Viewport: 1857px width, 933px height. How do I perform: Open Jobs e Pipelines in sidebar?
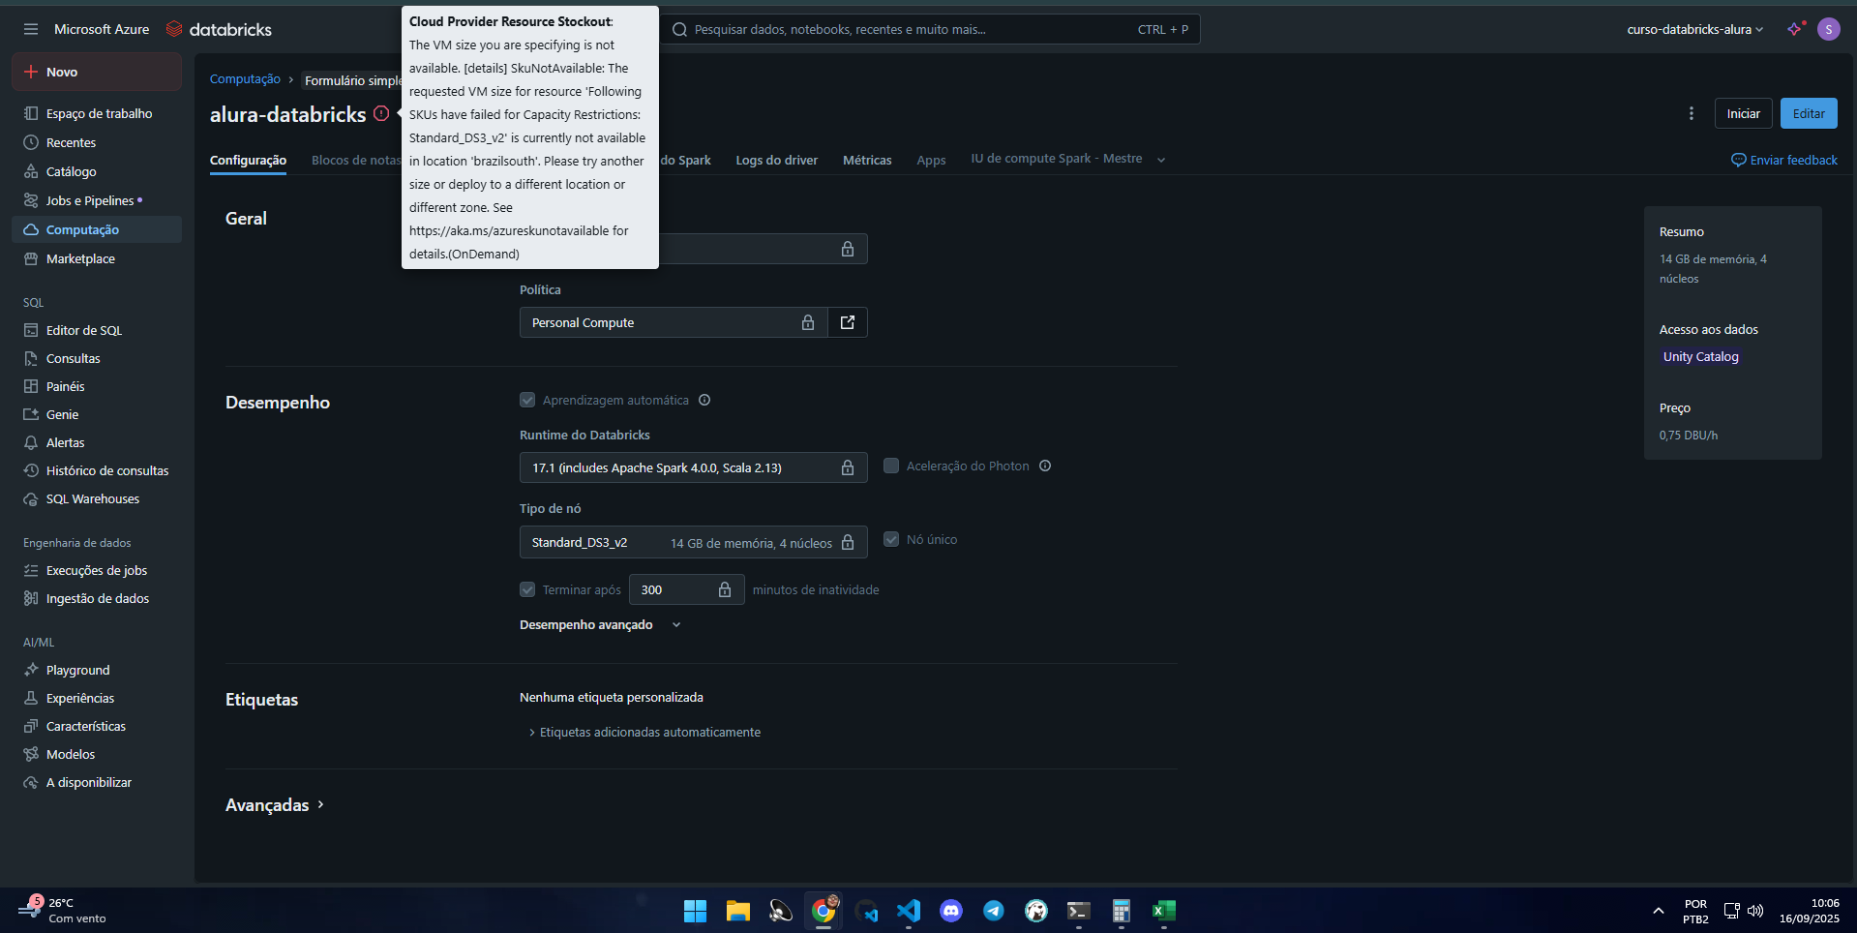click(x=97, y=200)
